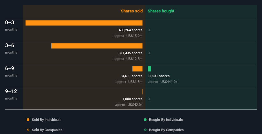Click the bought 0 in 9–12 months row

click(x=149, y=99)
